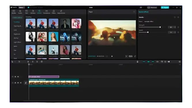Click the Export button

coord(165,8)
